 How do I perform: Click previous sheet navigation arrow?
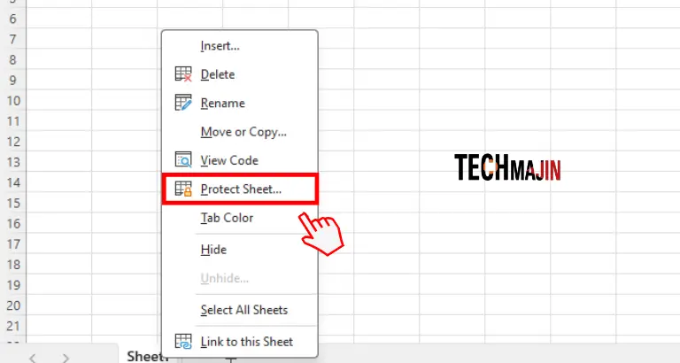pos(33,358)
